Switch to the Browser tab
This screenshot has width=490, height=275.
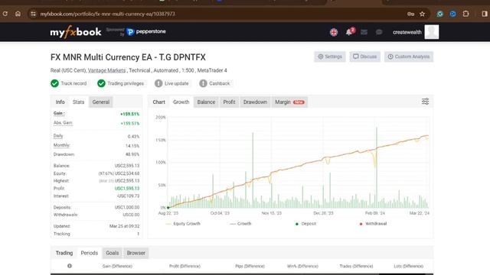coord(136,253)
